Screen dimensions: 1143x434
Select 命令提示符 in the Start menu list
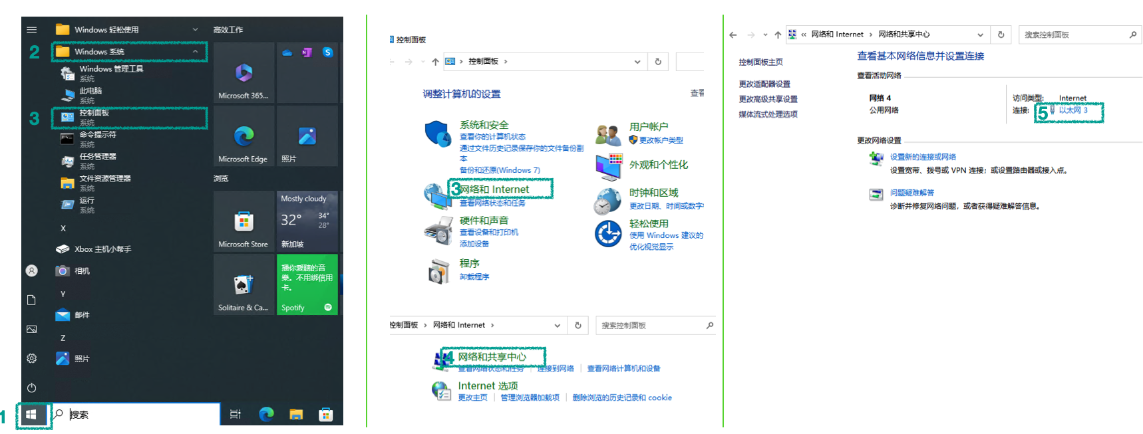click(98, 135)
